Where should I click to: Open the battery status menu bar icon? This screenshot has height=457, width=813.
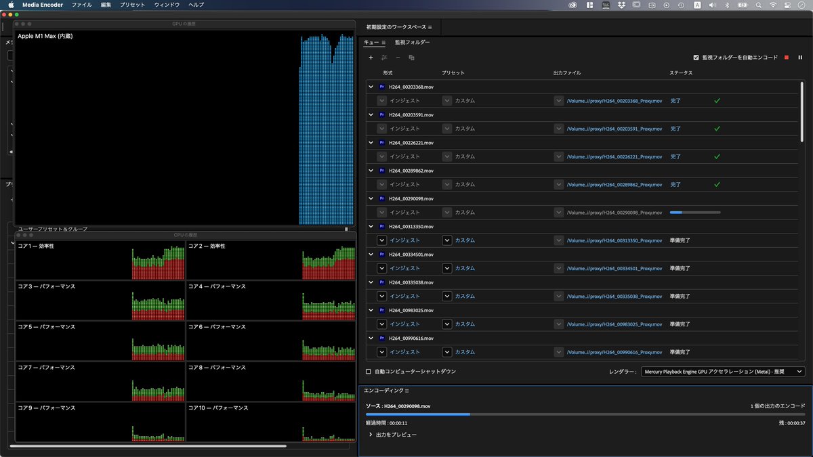pos(742,5)
